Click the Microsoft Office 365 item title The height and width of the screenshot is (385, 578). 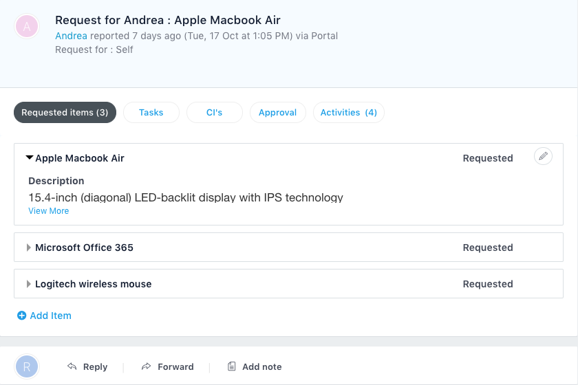(84, 247)
